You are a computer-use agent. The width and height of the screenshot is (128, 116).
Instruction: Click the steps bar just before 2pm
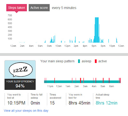(76, 40)
